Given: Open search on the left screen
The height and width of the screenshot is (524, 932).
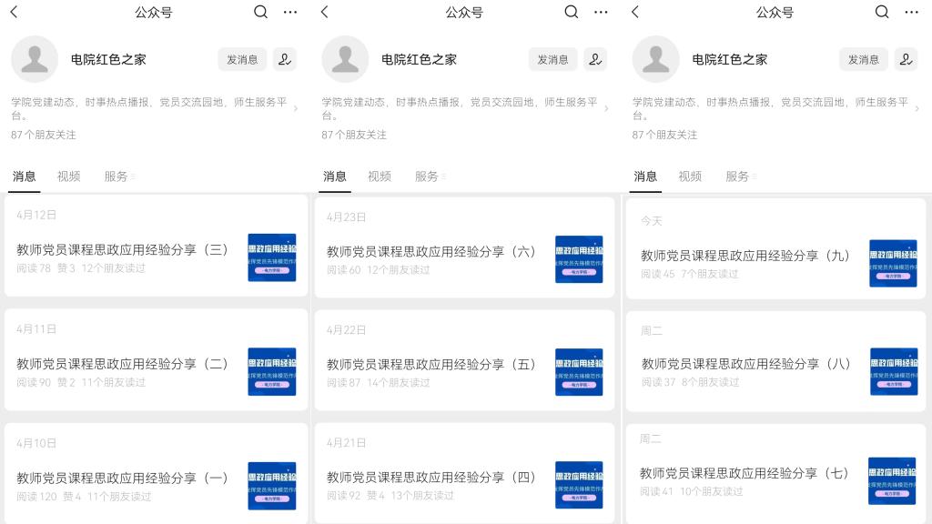Looking at the screenshot, I should [x=260, y=12].
